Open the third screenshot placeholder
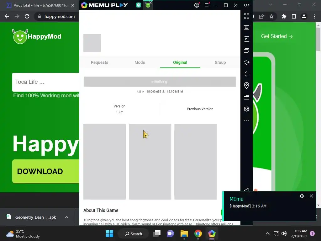321x241 pixels. click(195, 162)
